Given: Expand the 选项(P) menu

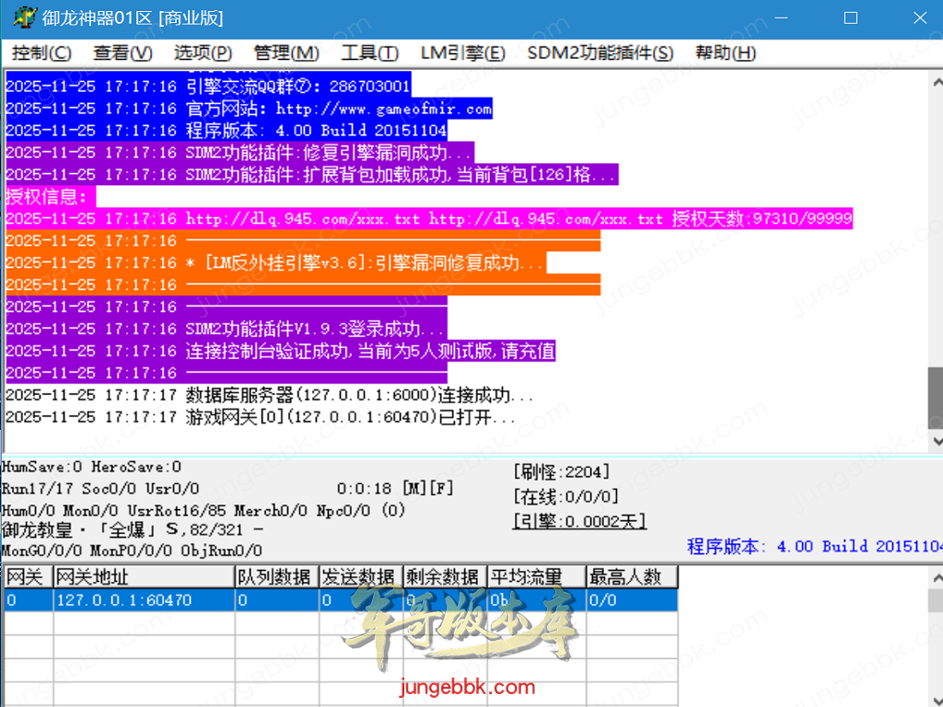Looking at the screenshot, I should click(x=203, y=53).
